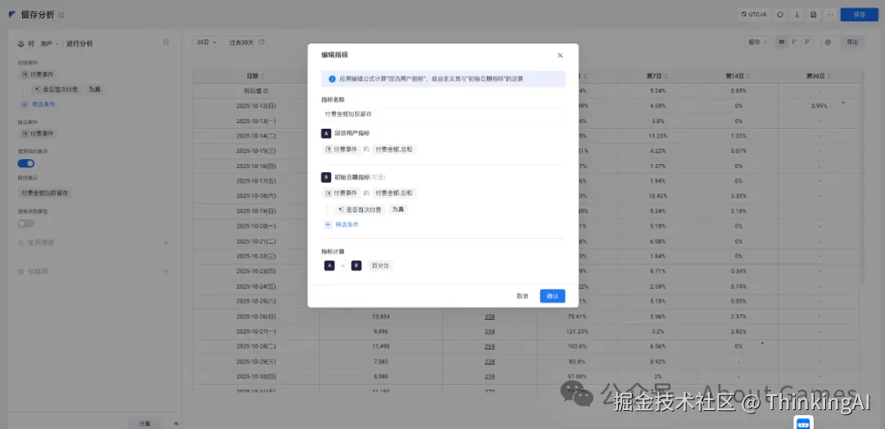Open 付费事件 selector under 回访用户指标
The height and width of the screenshot is (429, 885).
(x=342, y=149)
